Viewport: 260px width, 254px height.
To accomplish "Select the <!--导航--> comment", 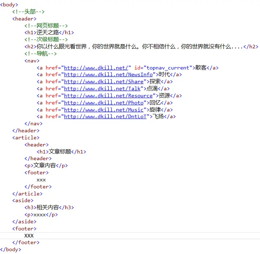I will click(x=41, y=54).
